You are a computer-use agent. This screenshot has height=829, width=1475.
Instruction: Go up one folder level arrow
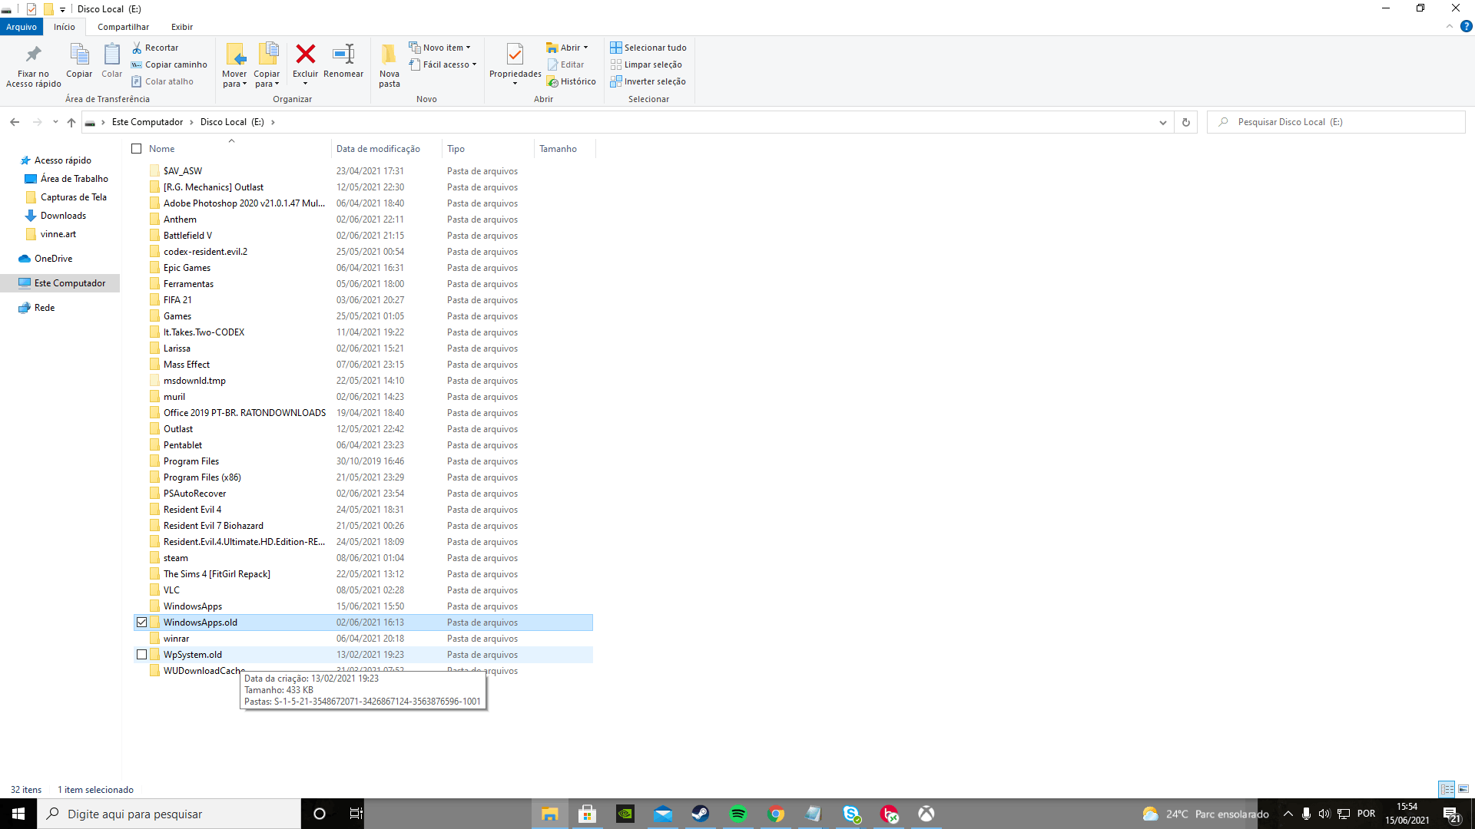tap(71, 122)
